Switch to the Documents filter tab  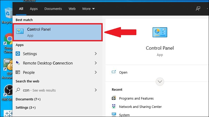(53, 9)
